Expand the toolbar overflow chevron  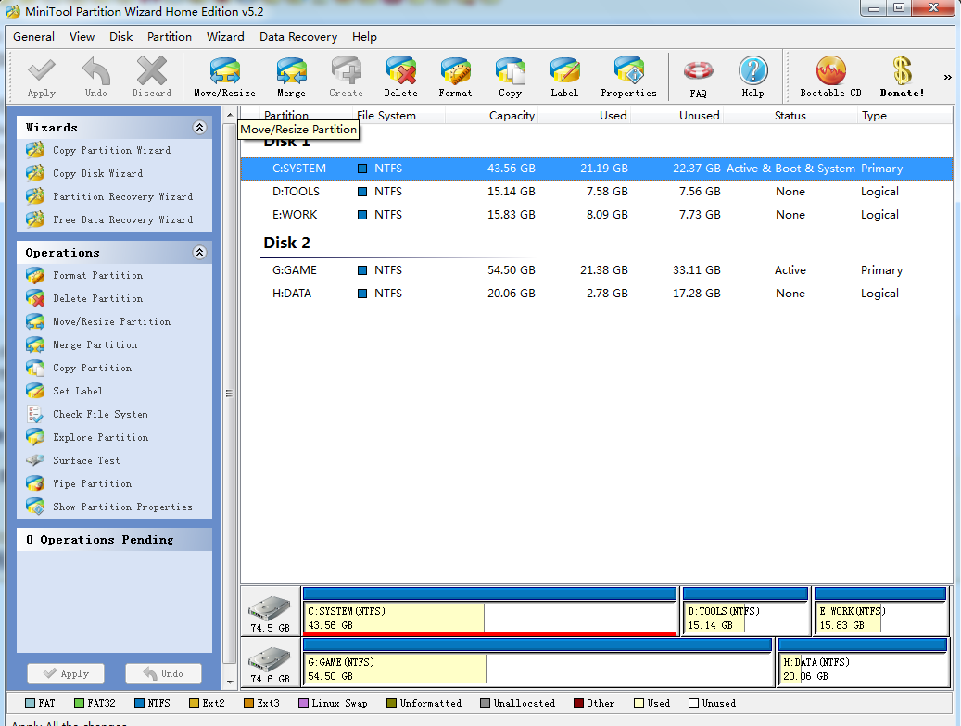pos(947,77)
